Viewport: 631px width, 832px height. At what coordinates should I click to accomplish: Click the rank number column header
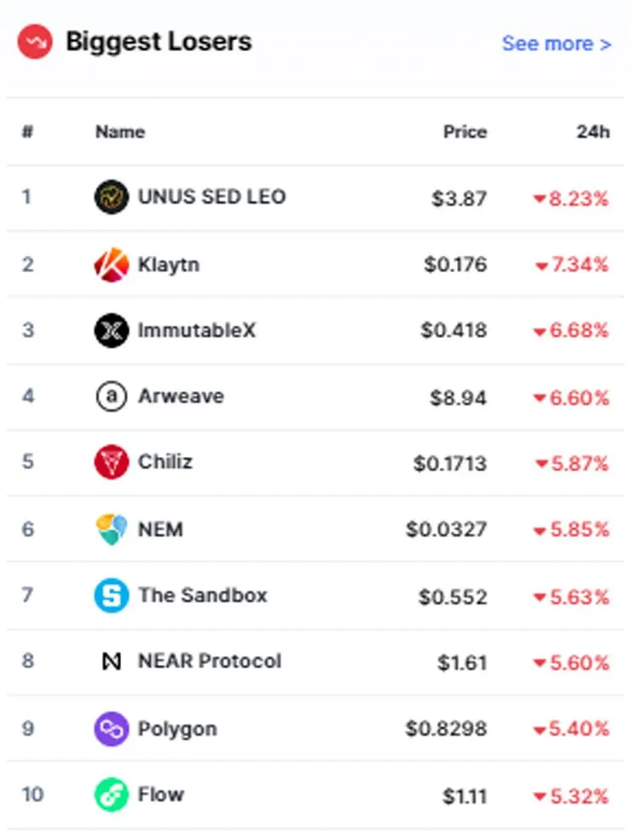click(x=27, y=131)
